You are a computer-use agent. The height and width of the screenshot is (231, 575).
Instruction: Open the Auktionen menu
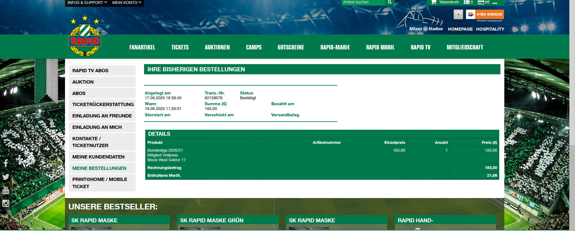[217, 47]
